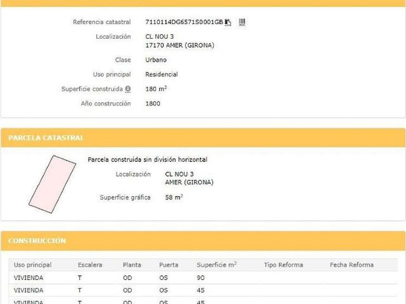406x304 pixels.
Task: Select the construction year '1800'
Action: point(153,103)
